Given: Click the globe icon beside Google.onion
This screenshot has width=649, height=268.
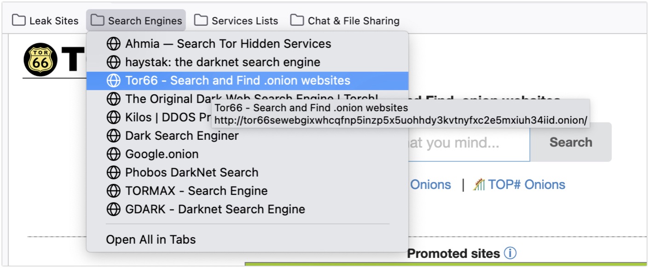Looking at the screenshot, I should (x=113, y=154).
